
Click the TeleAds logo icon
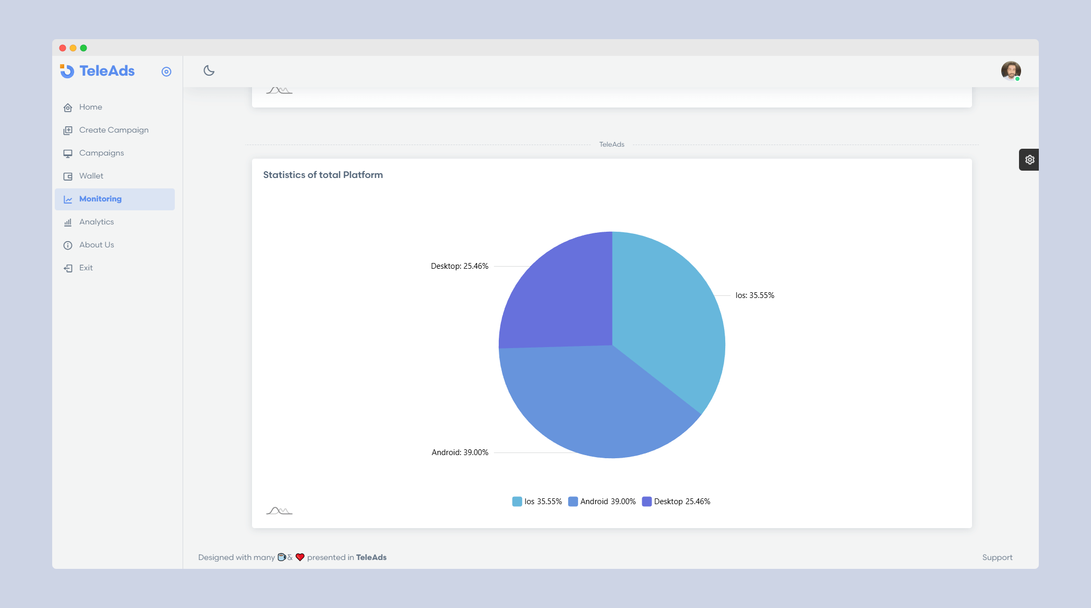[x=67, y=71]
